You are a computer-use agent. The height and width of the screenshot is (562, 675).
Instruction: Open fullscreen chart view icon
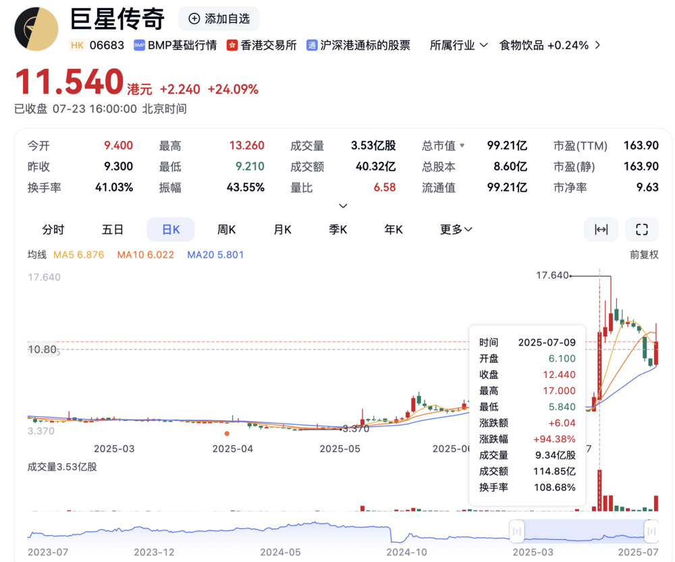point(641,229)
